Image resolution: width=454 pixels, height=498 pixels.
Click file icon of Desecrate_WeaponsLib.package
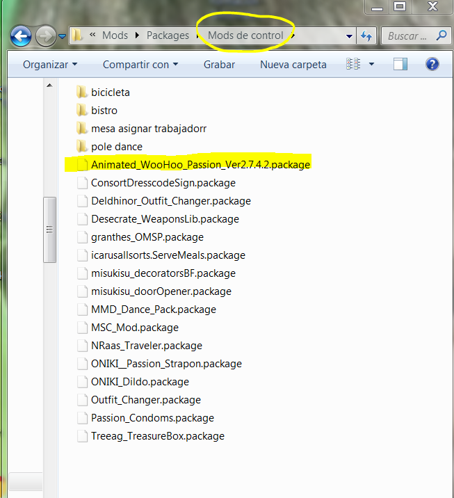pyautogui.click(x=82, y=219)
